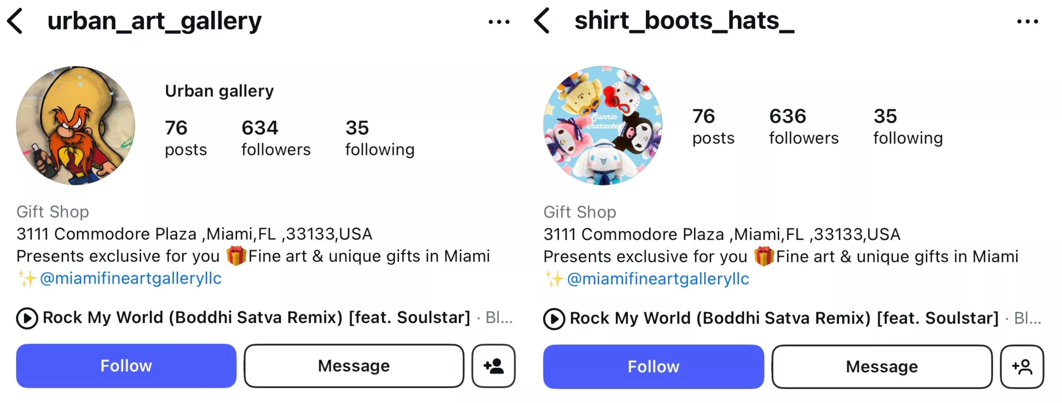Tap suggested people icon on urban_art_gallery
Screen dimensions: 1062x403
[x=493, y=366]
